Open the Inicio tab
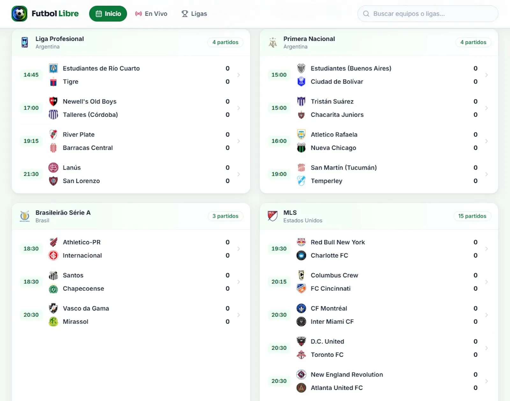 [108, 14]
